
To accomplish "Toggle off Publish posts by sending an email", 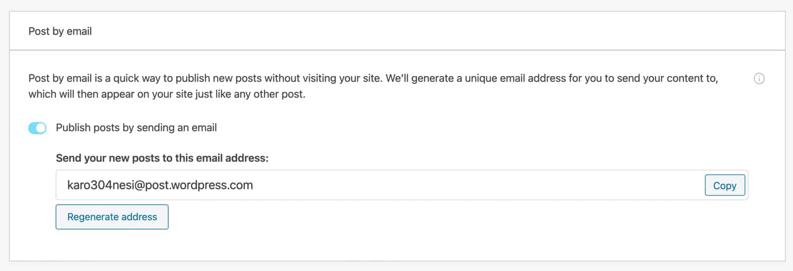I will (38, 128).
